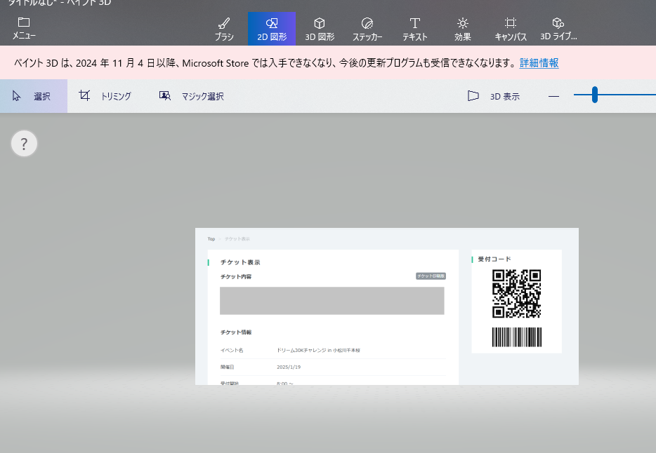
Task: Choose the トリミング crop tool
Action: coord(105,96)
